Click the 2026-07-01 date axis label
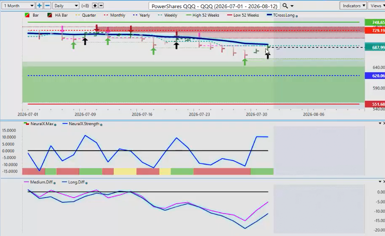Viewport: 385px width, 236px height. pos(28,114)
